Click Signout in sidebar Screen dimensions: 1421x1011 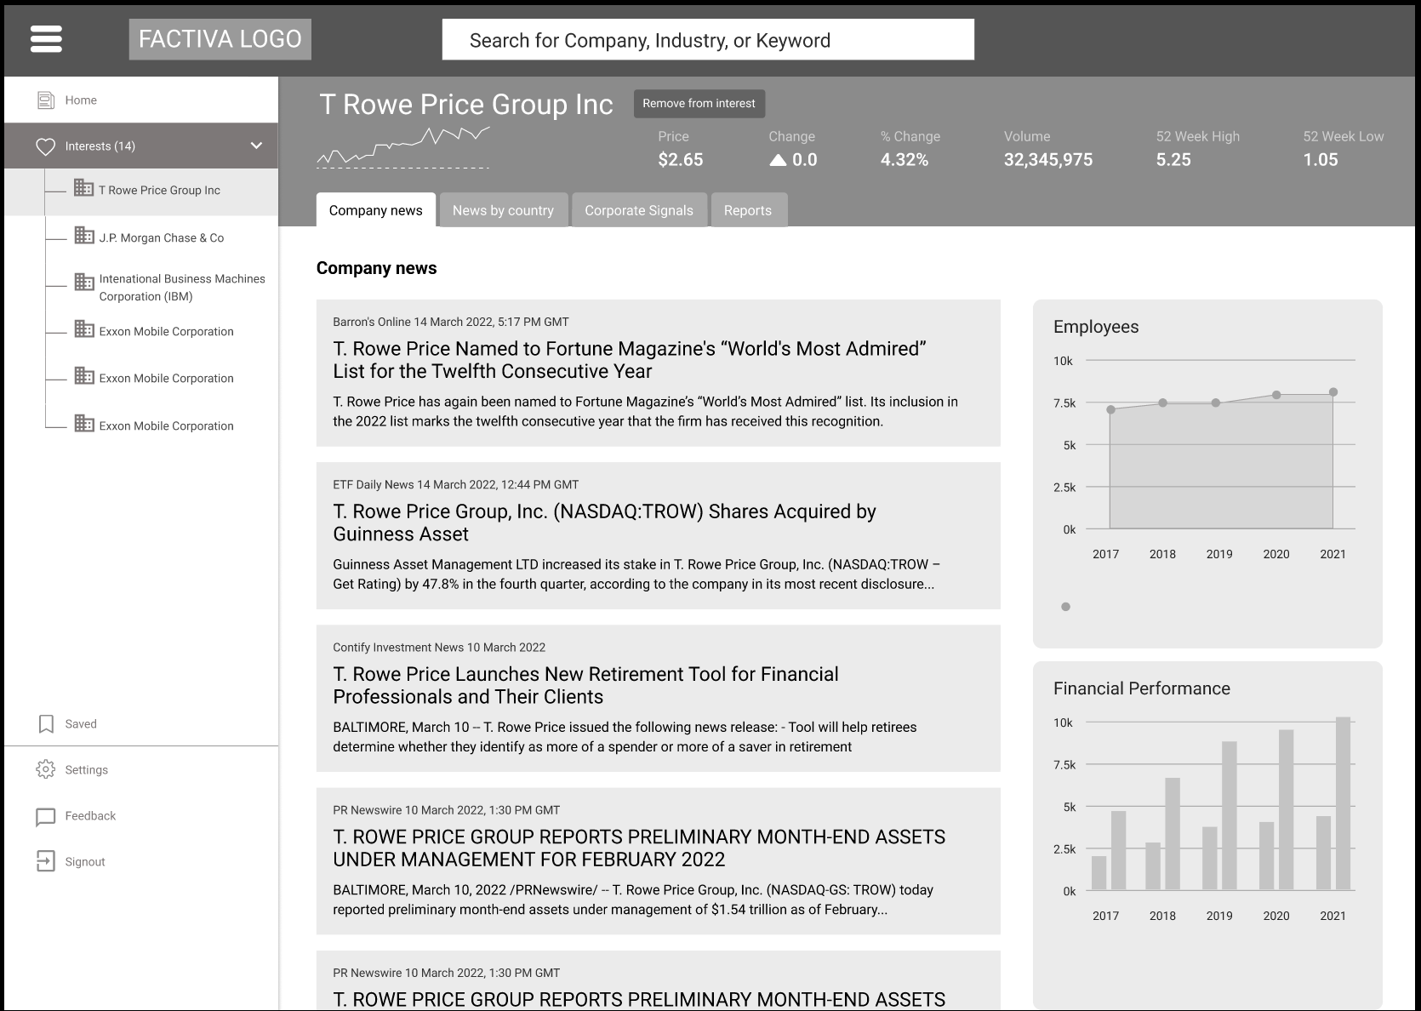(x=141, y=862)
